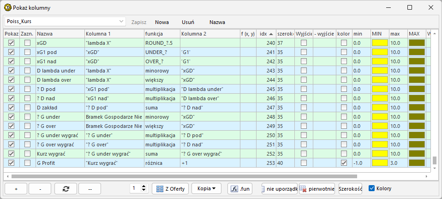Uncheck Pokaz checkbox for xGD row
The height and width of the screenshot is (199, 442).
click(12, 43)
